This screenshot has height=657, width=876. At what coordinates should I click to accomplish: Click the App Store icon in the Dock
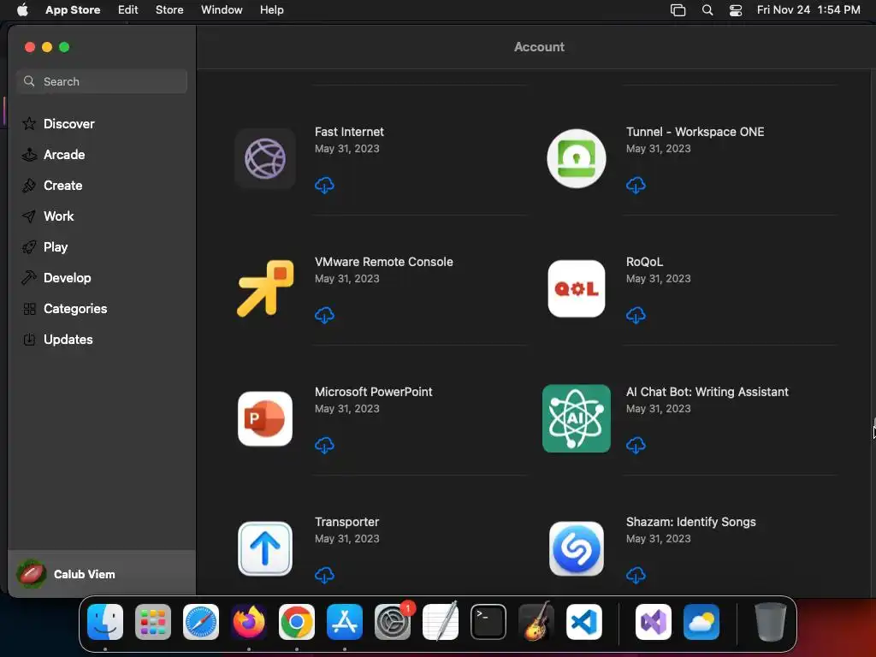345,622
